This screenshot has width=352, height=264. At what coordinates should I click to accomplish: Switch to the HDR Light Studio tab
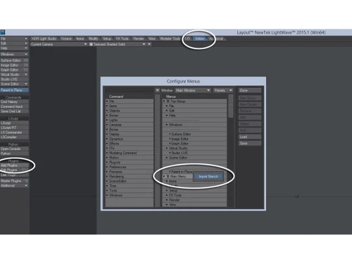(x=44, y=39)
